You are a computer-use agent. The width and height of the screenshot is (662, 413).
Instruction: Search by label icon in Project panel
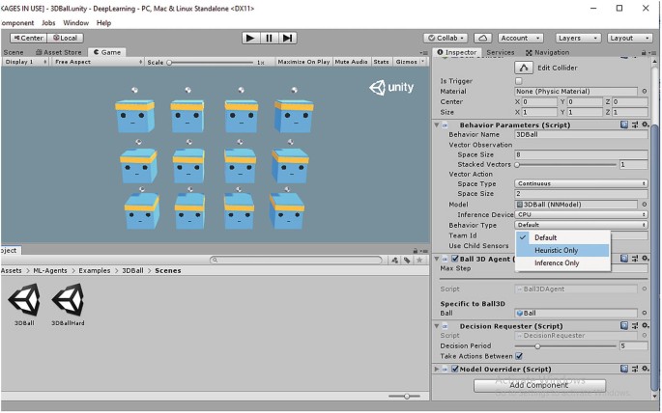[407, 261]
